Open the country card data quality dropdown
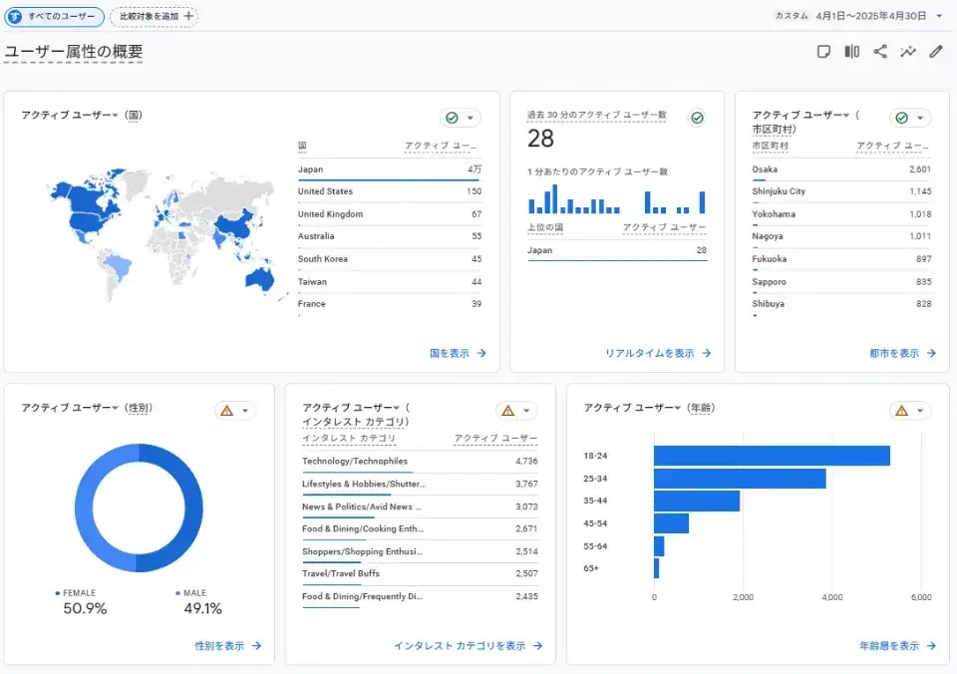Viewport: 957px width, 674px height. tap(470, 118)
